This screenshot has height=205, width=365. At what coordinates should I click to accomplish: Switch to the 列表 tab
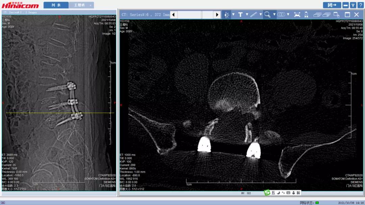[56, 5]
